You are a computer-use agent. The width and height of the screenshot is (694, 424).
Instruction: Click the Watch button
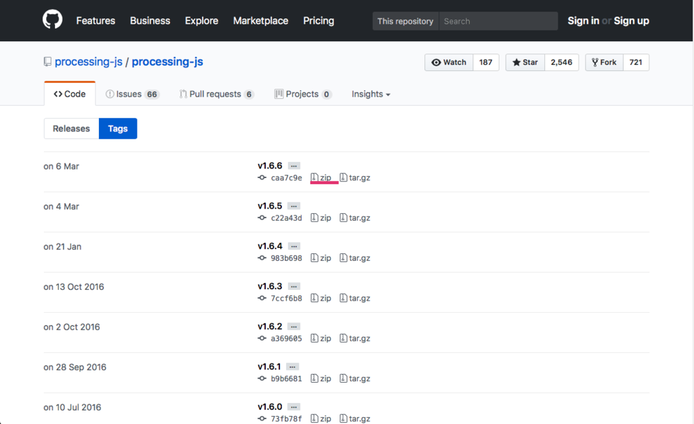click(449, 62)
